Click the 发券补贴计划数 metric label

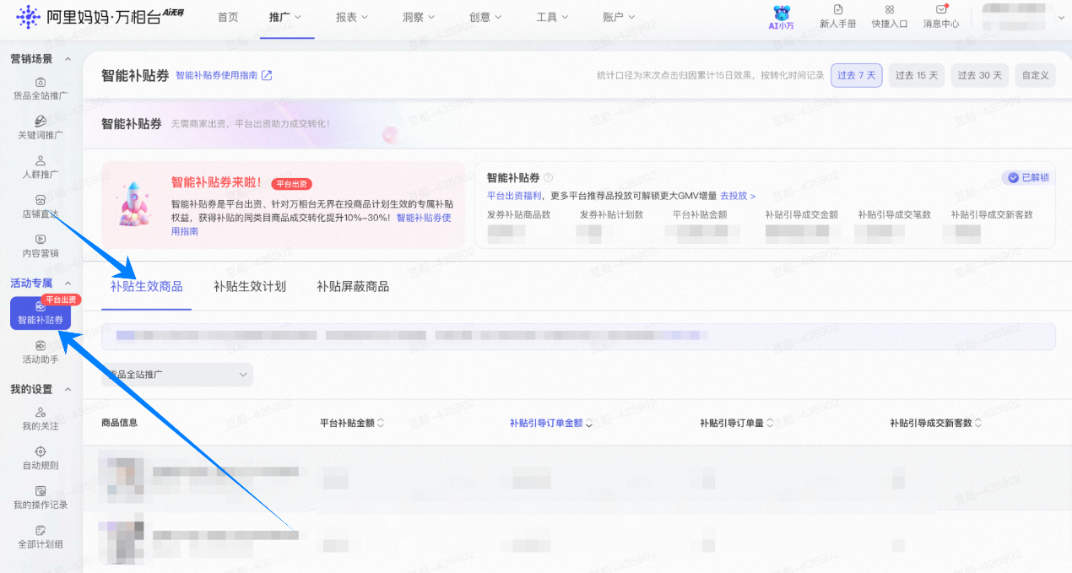click(x=611, y=214)
